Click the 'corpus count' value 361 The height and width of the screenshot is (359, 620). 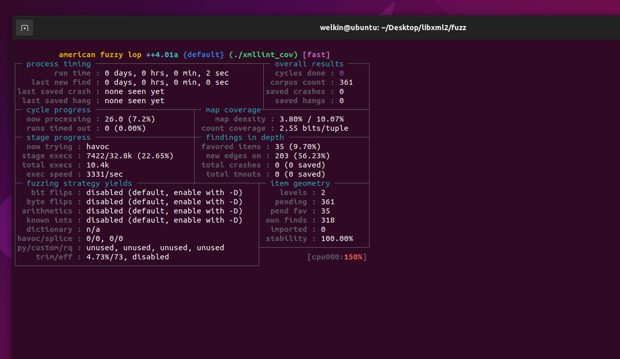346,82
